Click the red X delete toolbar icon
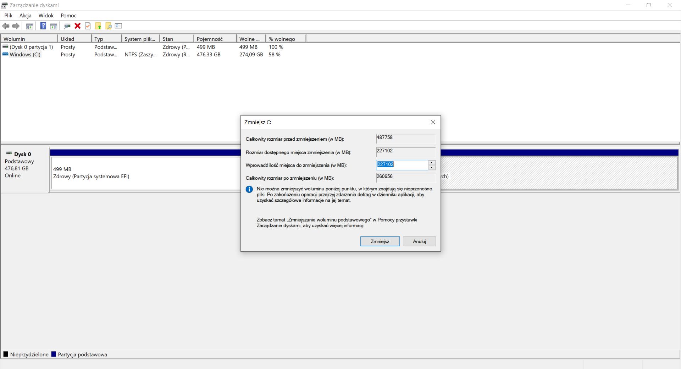 click(x=78, y=26)
